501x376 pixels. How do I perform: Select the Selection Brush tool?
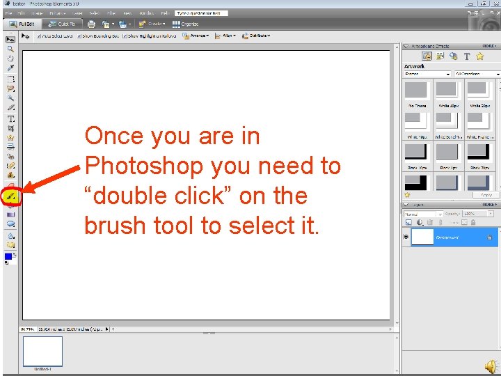click(10, 107)
